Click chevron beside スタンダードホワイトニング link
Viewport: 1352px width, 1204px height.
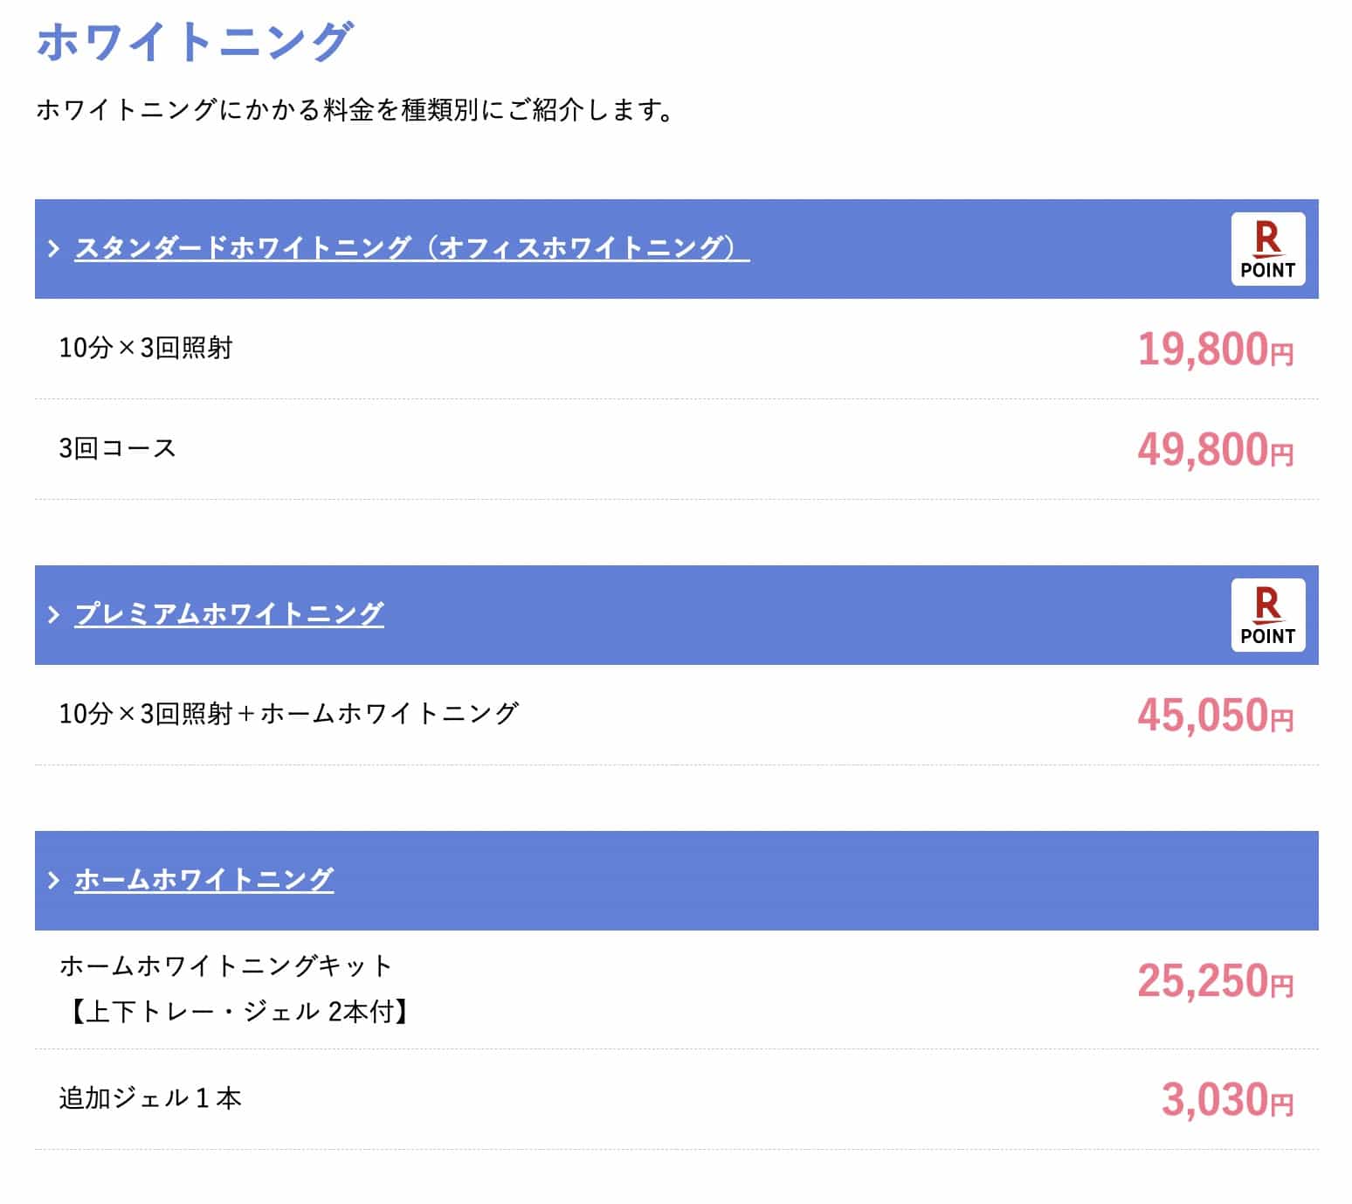point(54,249)
